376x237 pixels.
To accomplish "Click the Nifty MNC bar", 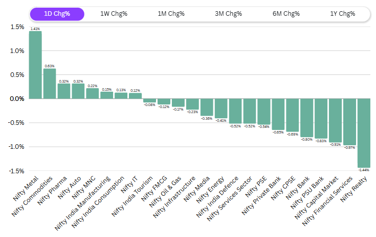I will pos(92,93).
